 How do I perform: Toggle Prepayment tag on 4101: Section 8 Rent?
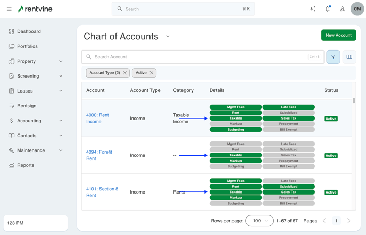click(x=288, y=198)
